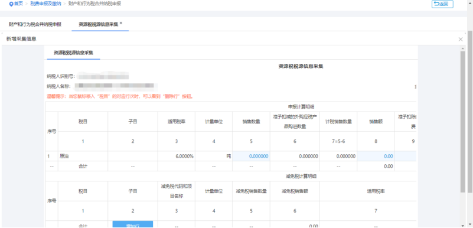Click the location pin icon beside 首页
The image size is (473, 228).
pyautogui.click(x=11, y=4)
